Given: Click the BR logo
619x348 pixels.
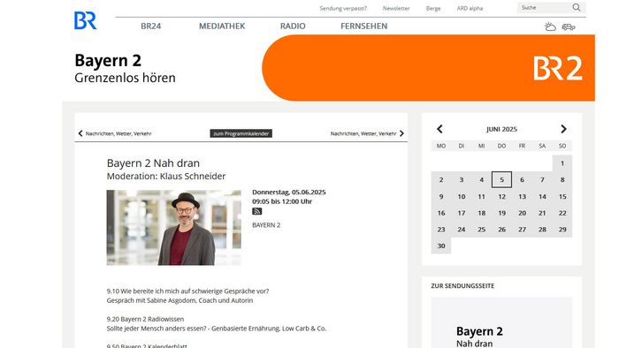Looking at the screenshot, I should (85, 20).
